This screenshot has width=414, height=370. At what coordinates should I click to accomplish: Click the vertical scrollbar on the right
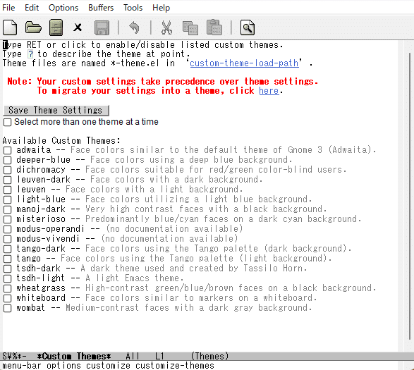(x=410, y=196)
